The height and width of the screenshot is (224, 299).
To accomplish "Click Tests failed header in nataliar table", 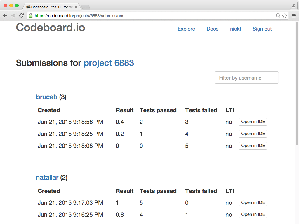I will coord(201,191).
